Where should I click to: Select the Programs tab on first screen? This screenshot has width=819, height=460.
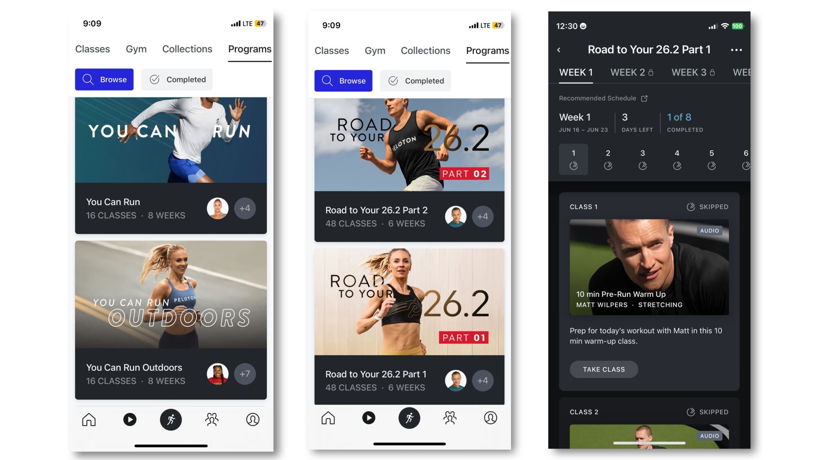249,48
